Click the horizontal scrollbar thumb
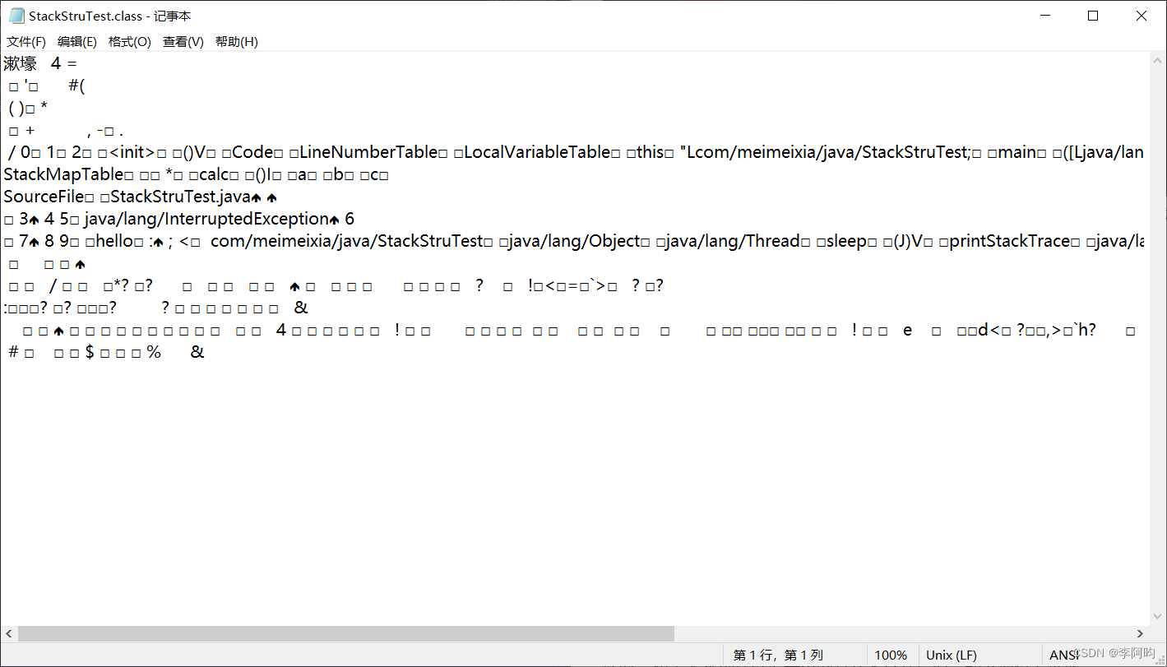 click(346, 634)
